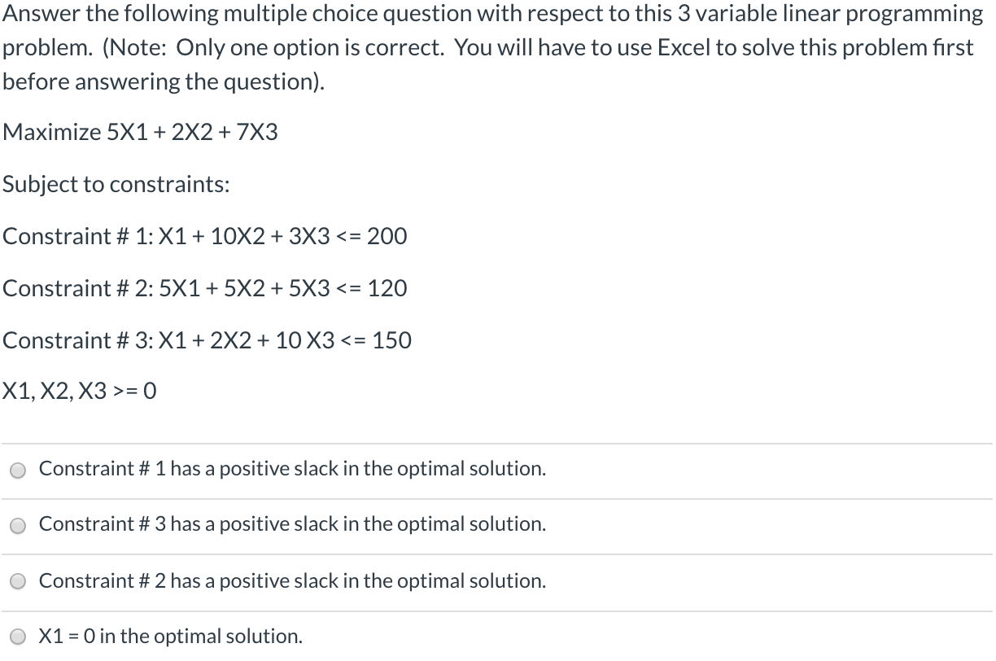996x661 pixels.
Task: Click the question instruction paragraph
Action: point(488,46)
